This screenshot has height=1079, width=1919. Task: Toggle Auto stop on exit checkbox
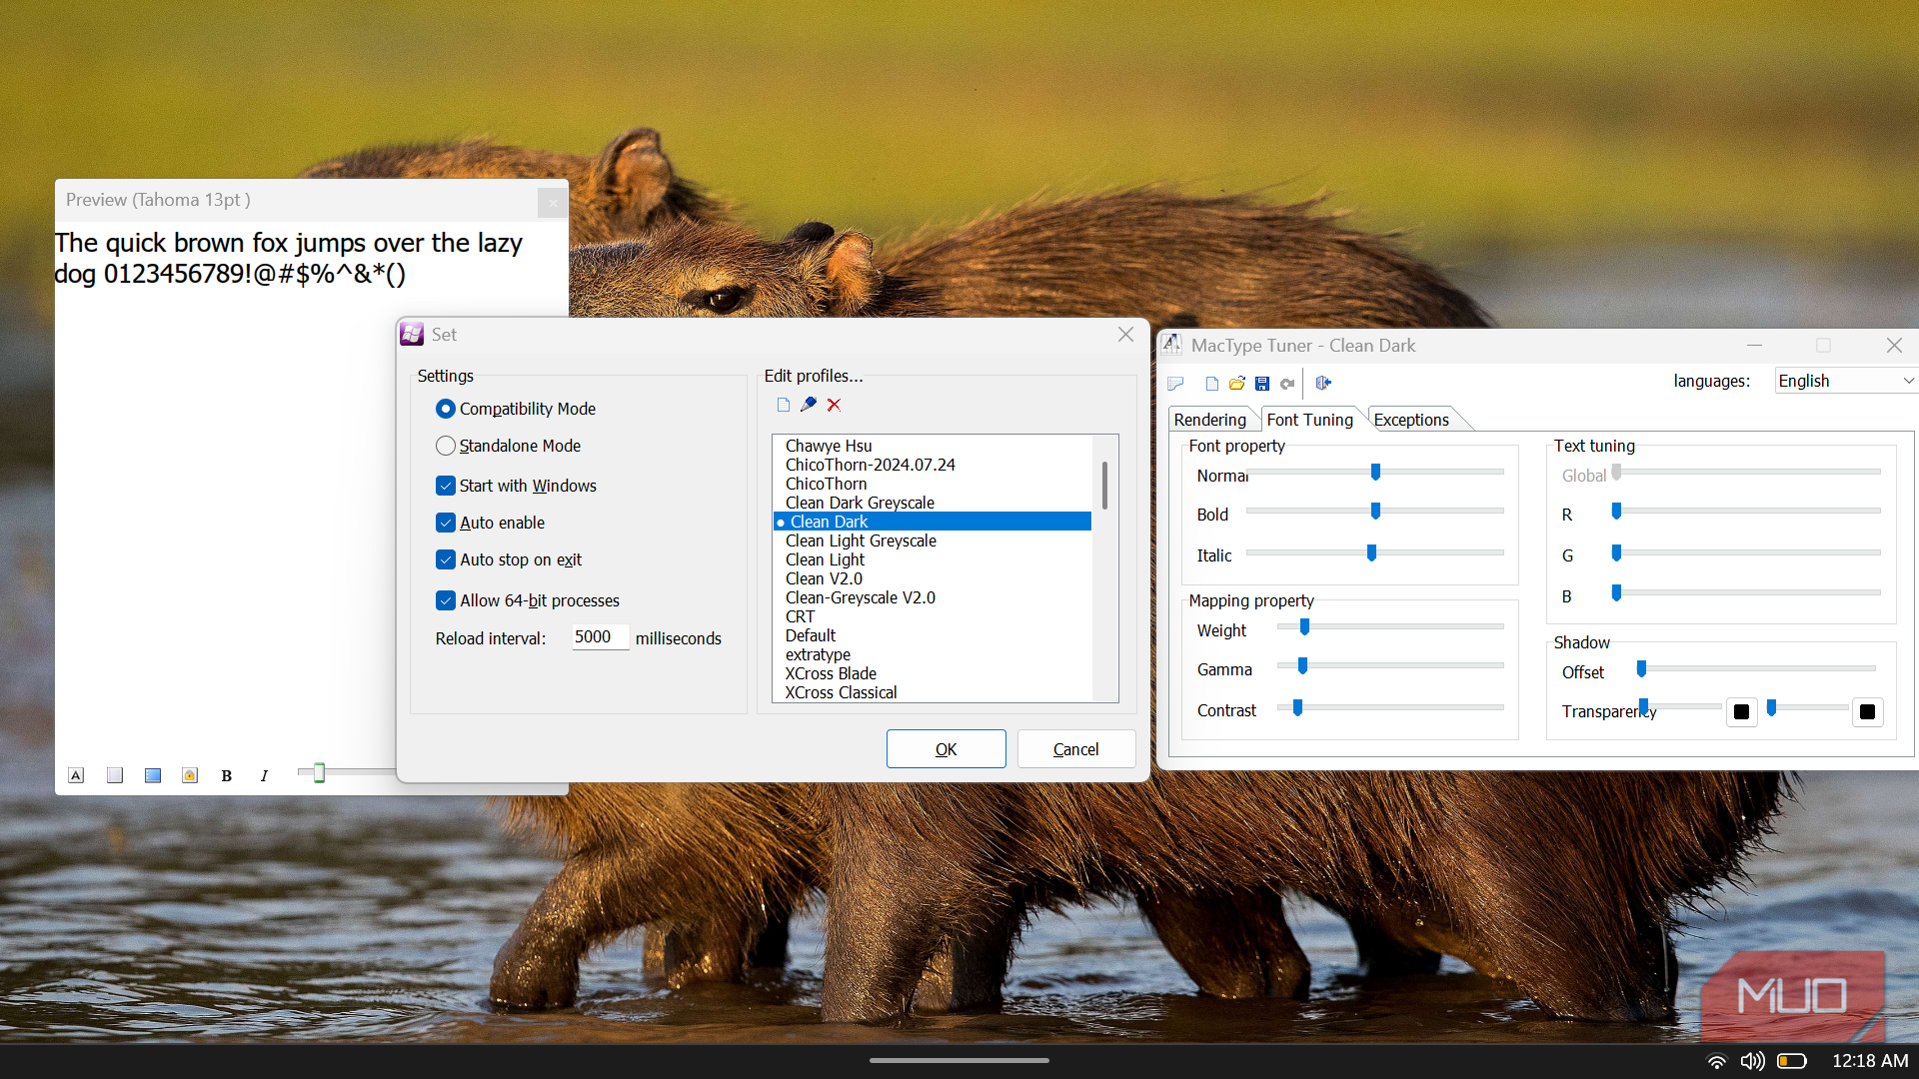pos(446,559)
